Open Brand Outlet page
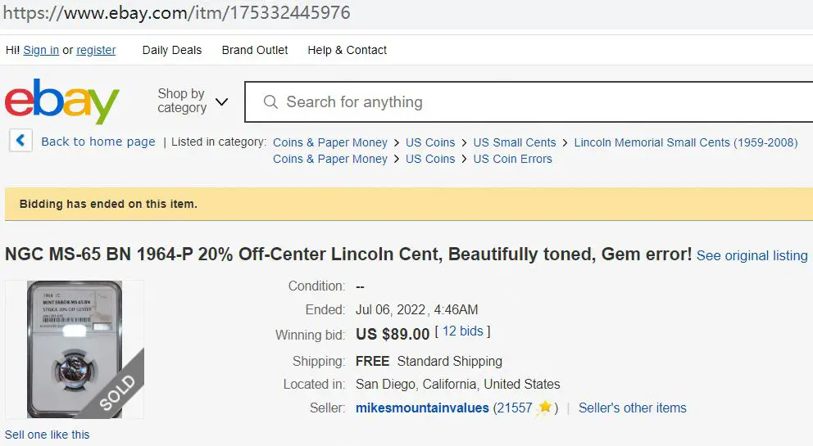 click(x=255, y=50)
